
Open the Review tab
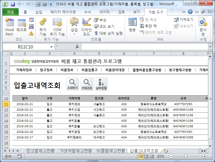[121, 12]
